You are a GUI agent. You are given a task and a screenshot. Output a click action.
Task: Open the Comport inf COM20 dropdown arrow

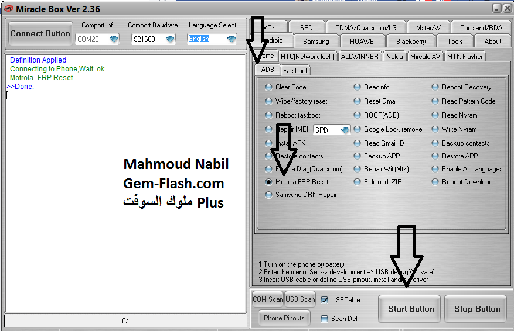pos(114,39)
